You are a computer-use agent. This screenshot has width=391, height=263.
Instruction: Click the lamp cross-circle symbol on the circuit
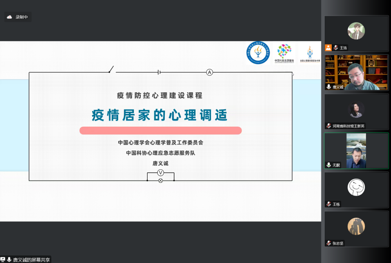pos(161,181)
